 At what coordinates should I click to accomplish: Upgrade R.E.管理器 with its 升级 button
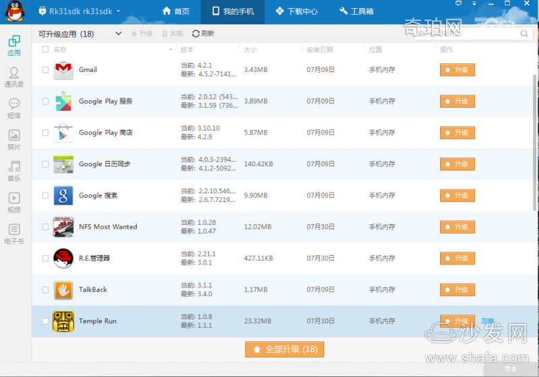pos(457,259)
